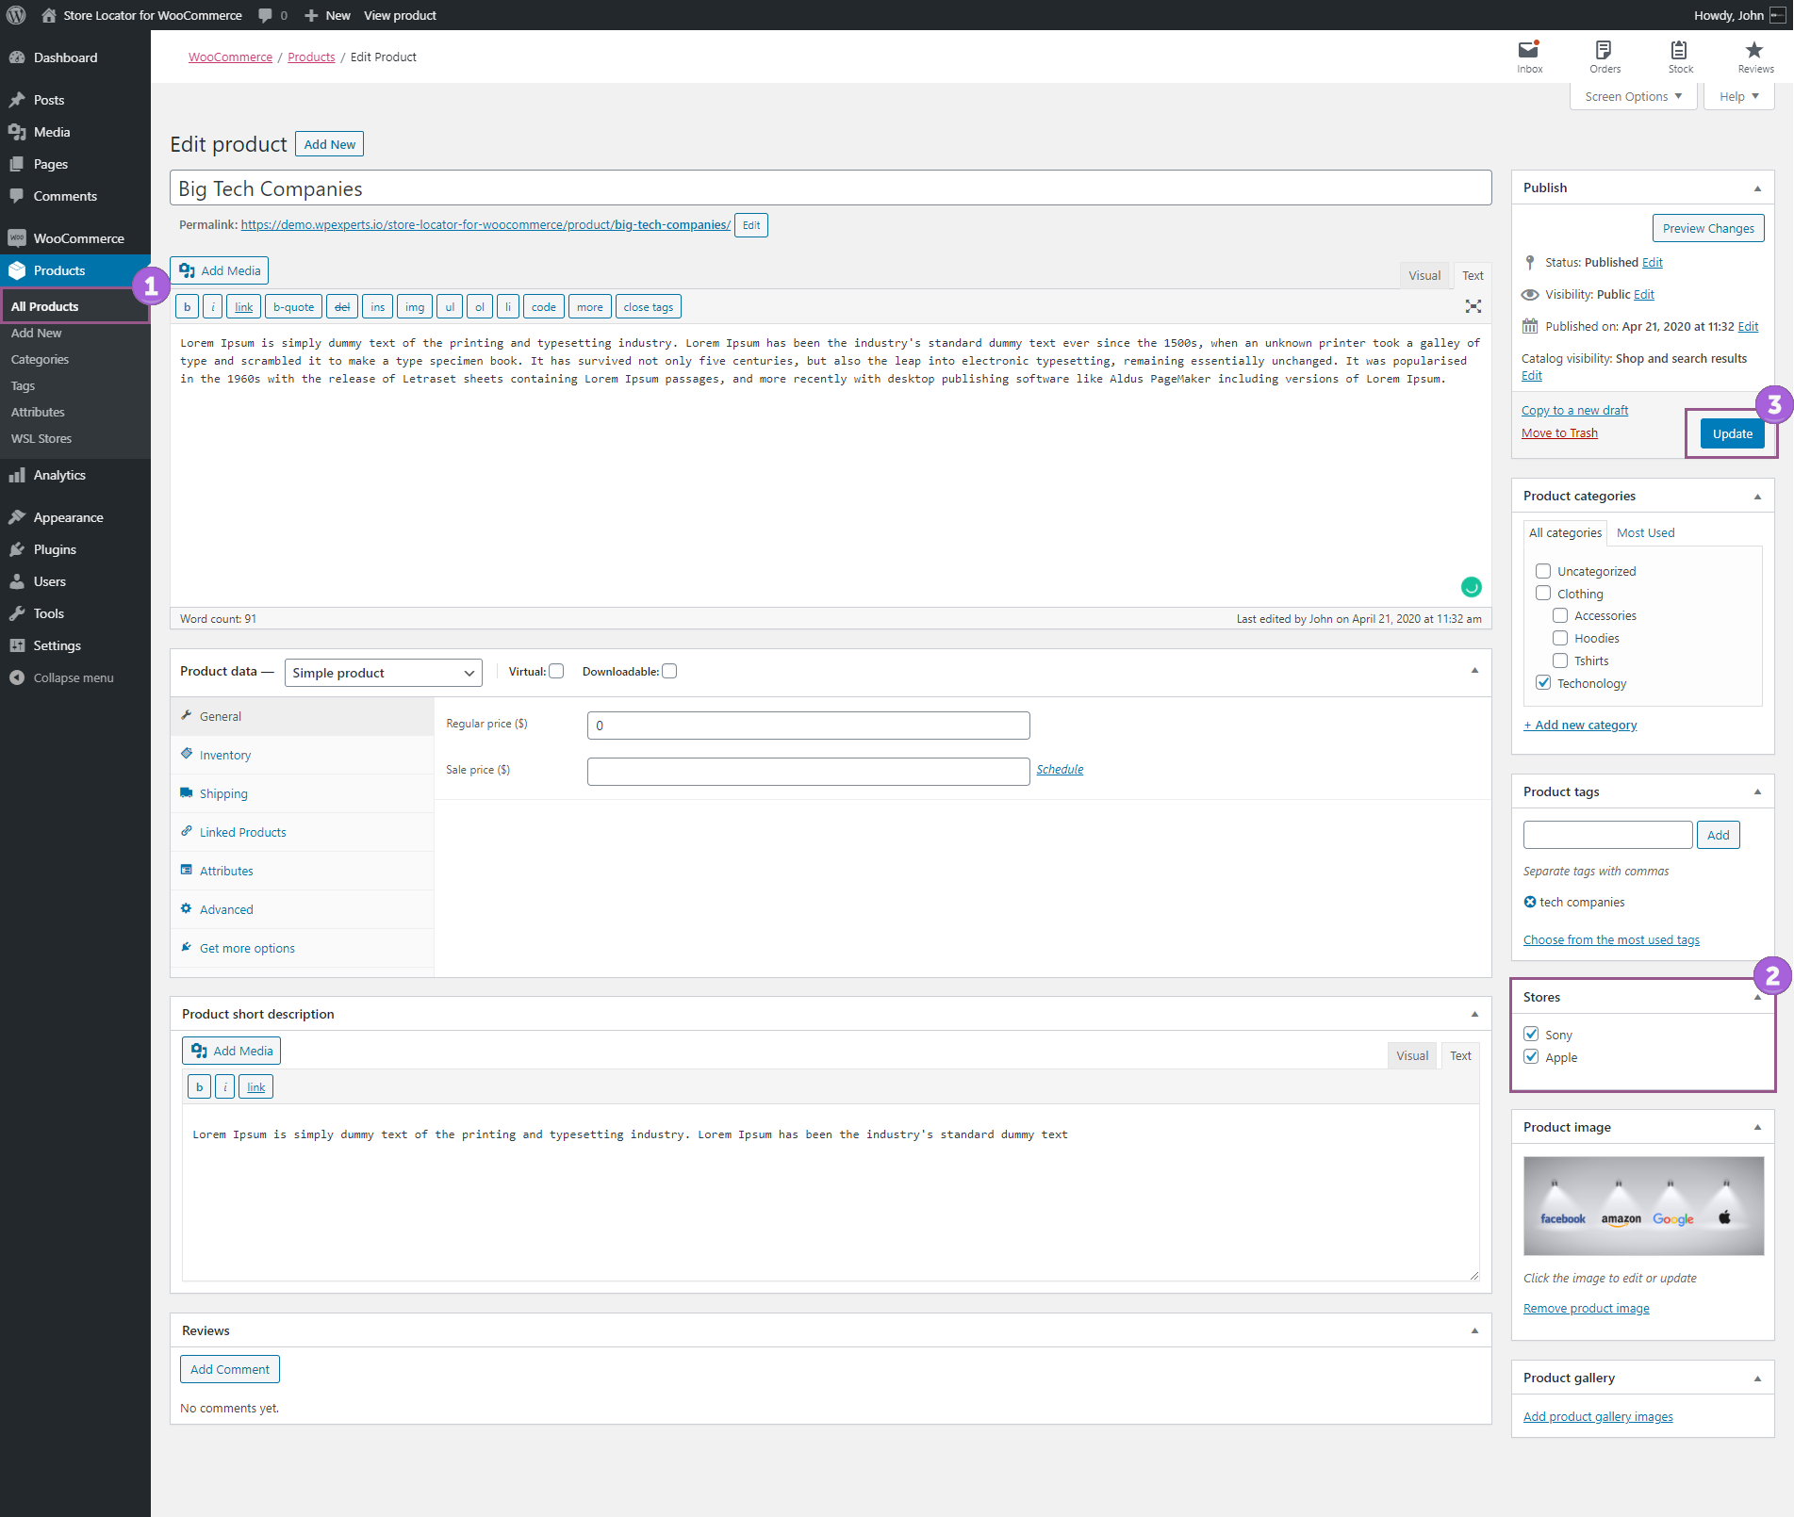Collapse the Product categories panel

[1756, 496]
